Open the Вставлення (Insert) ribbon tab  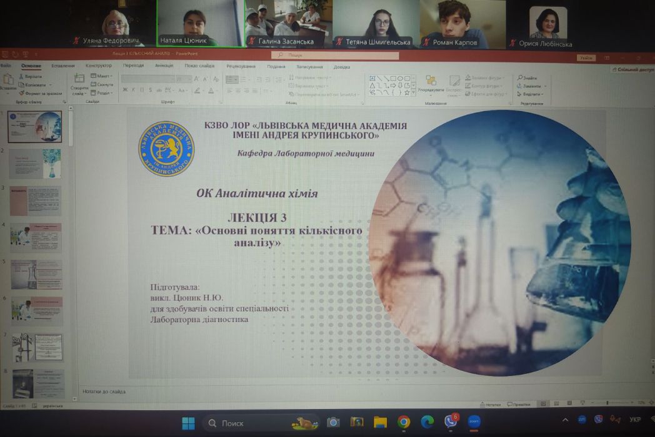[x=62, y=66]
